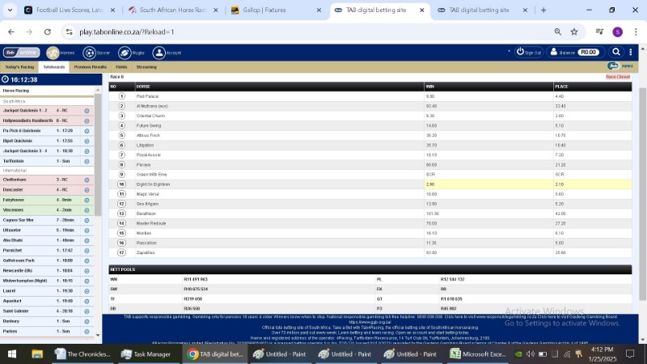This screenshot has width=647, height=364.
Task: Click the Sign Out power icon
Action: tap(521, 52)
